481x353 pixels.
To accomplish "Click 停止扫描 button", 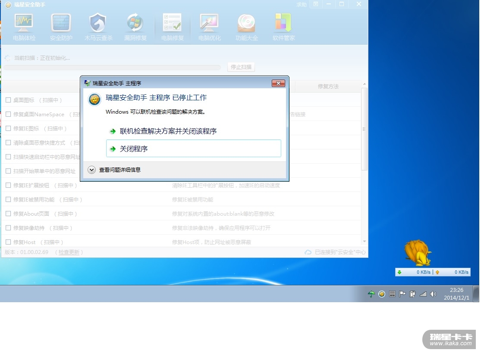I will pyautogui.click(x=241, y=67).
